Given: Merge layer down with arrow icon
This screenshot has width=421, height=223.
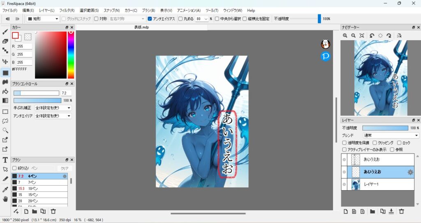Looking at the screenshot, I should (391, 212).
